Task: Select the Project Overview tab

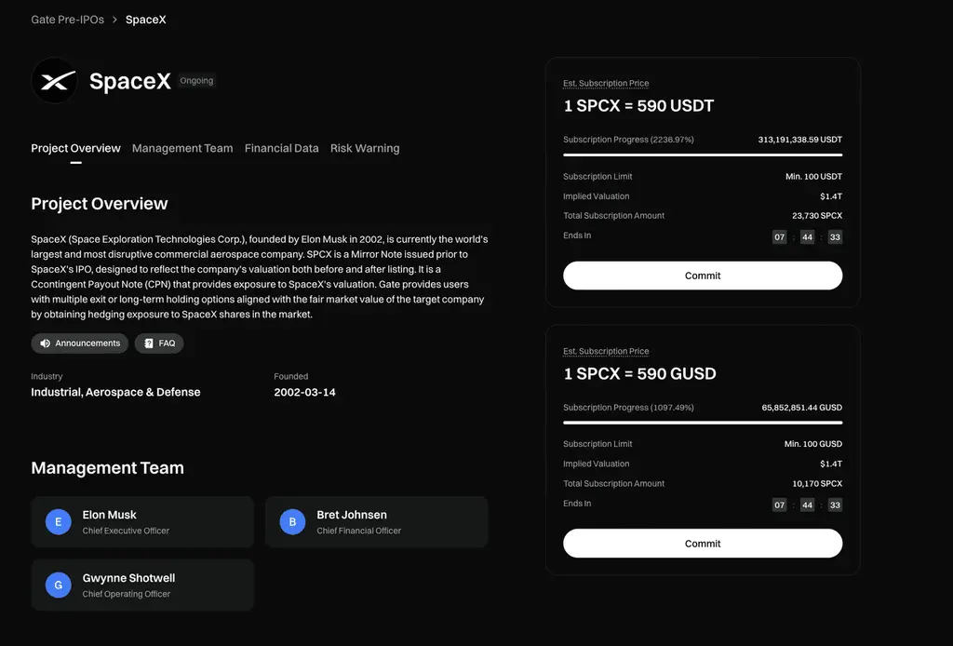Action: [x=75, y=148]
